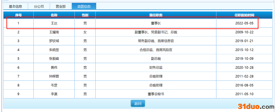This screenshot has width=279, height=112.
Task: Click the 序号 column header
Action: (18, 15)
